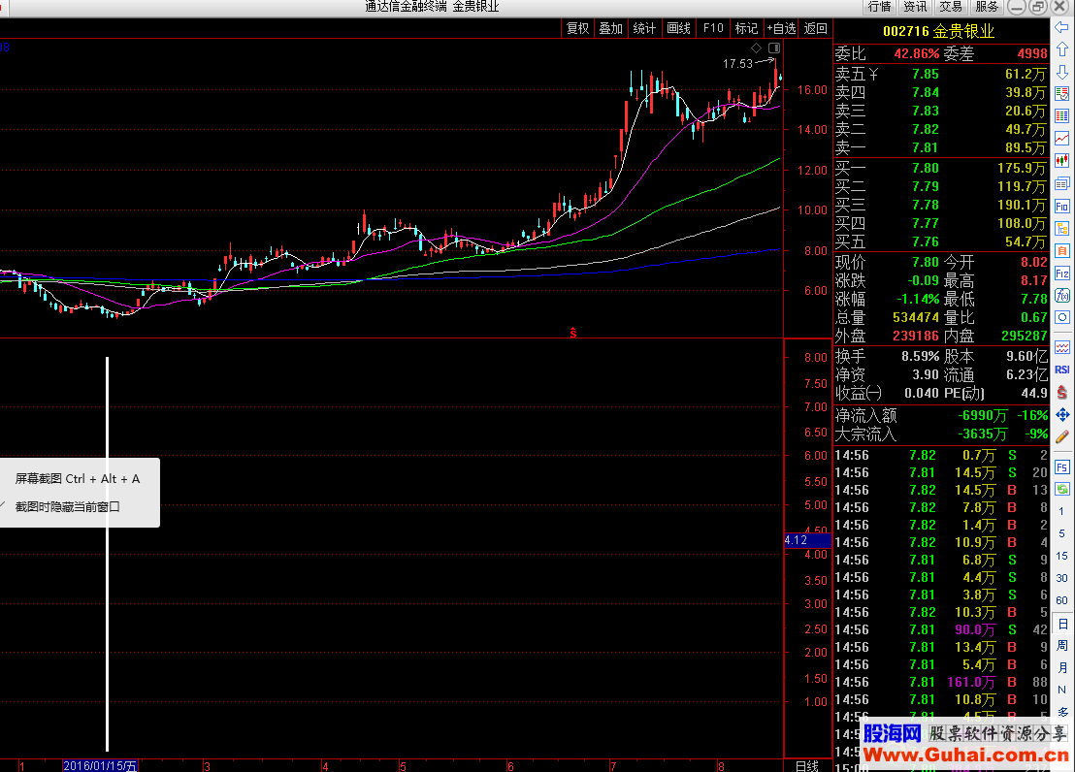The width and height of the screenshot is (1075, 772).
Task: Choose 屏幕截图 Ctrl + Alt + A menu entry
Action: coord(78,478)
